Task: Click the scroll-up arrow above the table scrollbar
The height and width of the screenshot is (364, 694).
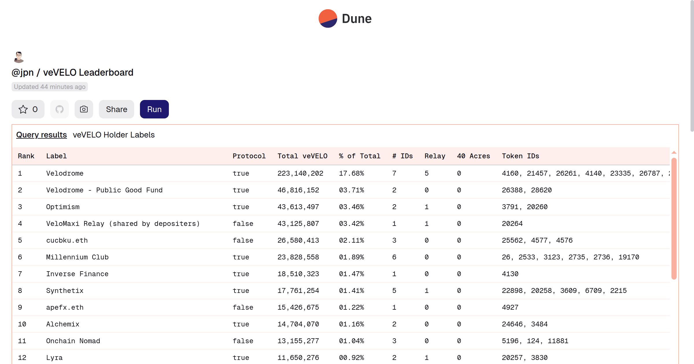Action: click(674, 153)
